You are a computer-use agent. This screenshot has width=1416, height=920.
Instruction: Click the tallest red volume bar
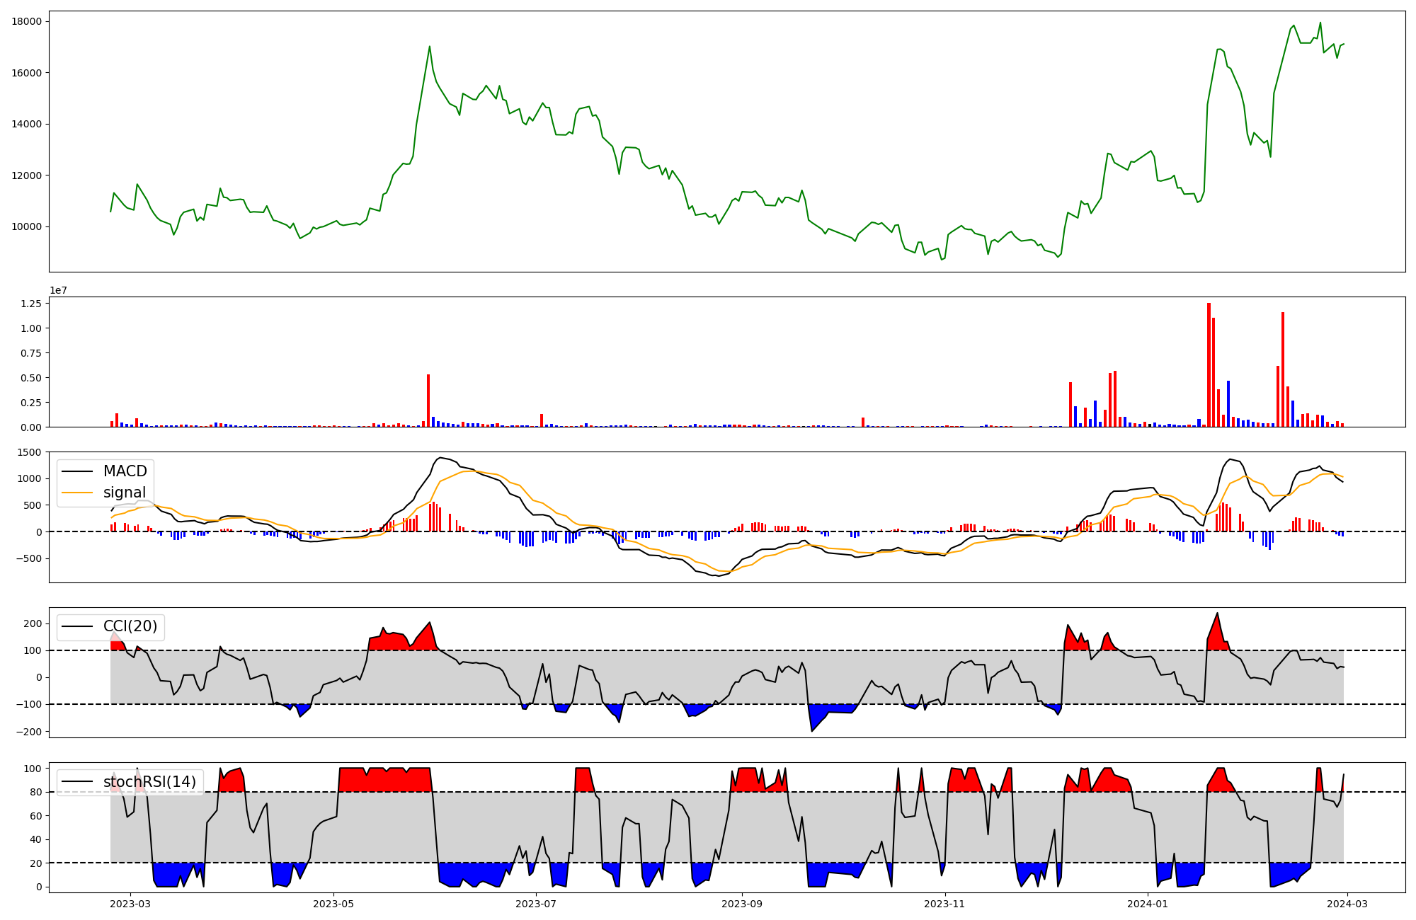click(x=1209, y=364)
